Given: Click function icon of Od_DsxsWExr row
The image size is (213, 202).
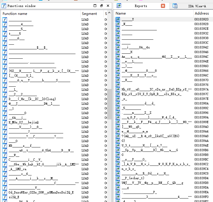Looking at the screenshot, I should click(x=5, y=192).
